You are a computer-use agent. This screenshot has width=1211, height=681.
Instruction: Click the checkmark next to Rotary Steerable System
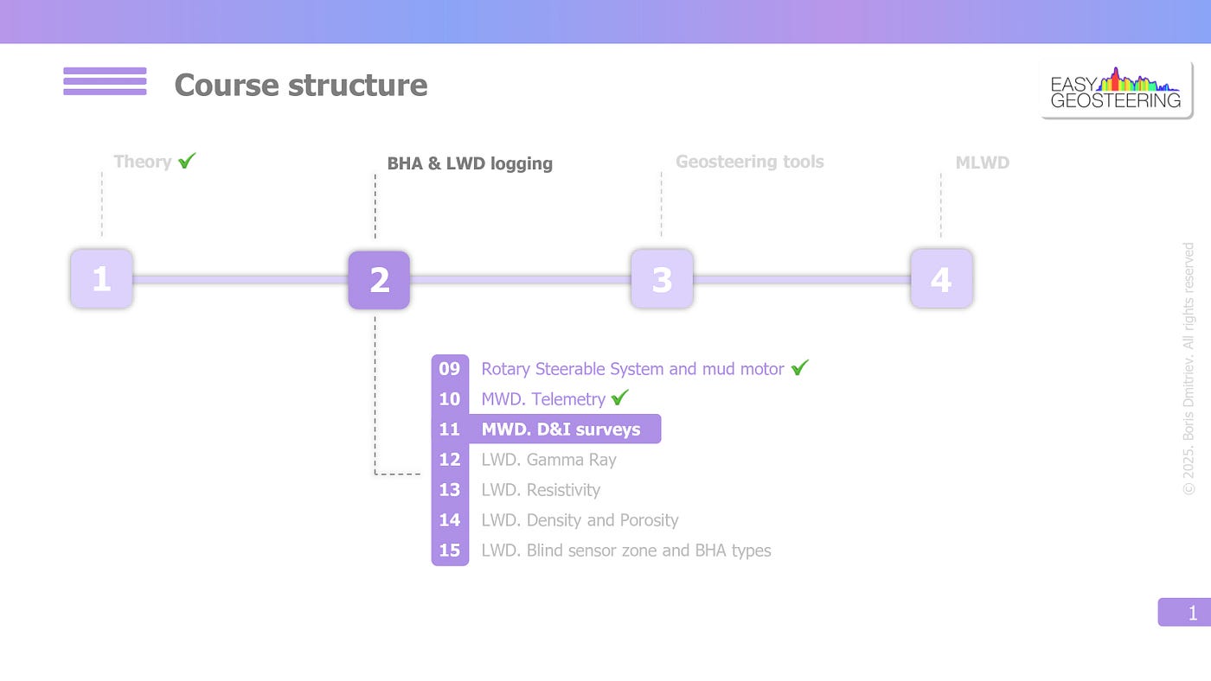coord(800,367)
